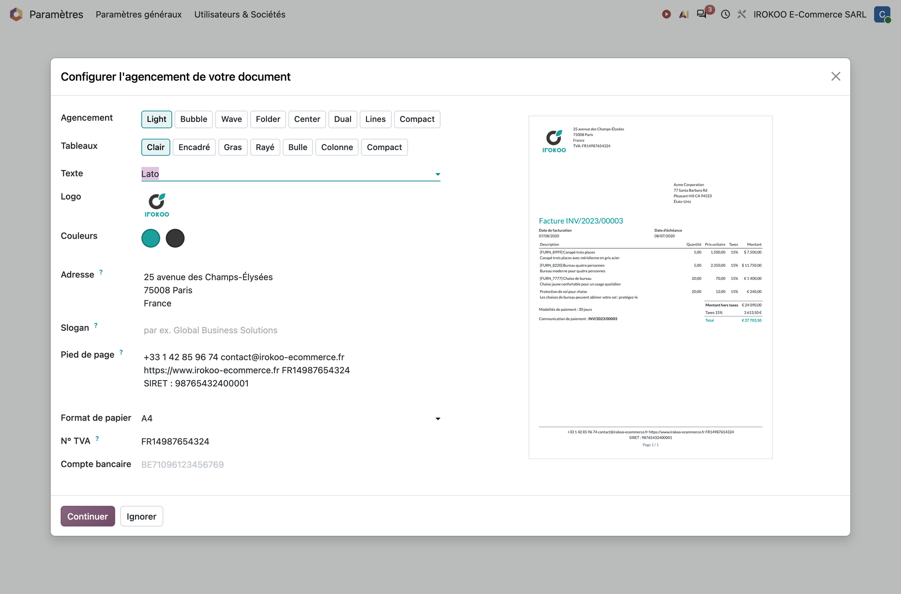The width and height of the screenshot is (901, 594).
Task: Select the Folder layout option
Action: pyautogui.click(x=268, y=119)
